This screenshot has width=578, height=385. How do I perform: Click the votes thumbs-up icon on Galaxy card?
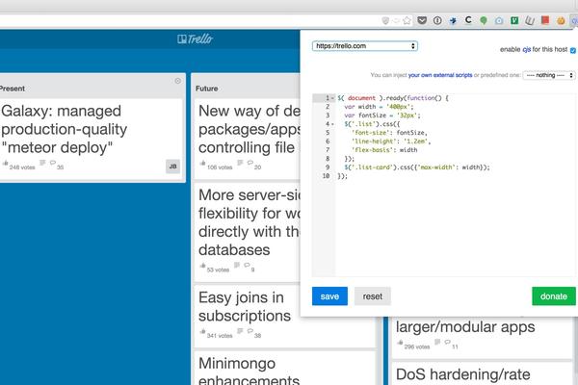click(5, 163)
